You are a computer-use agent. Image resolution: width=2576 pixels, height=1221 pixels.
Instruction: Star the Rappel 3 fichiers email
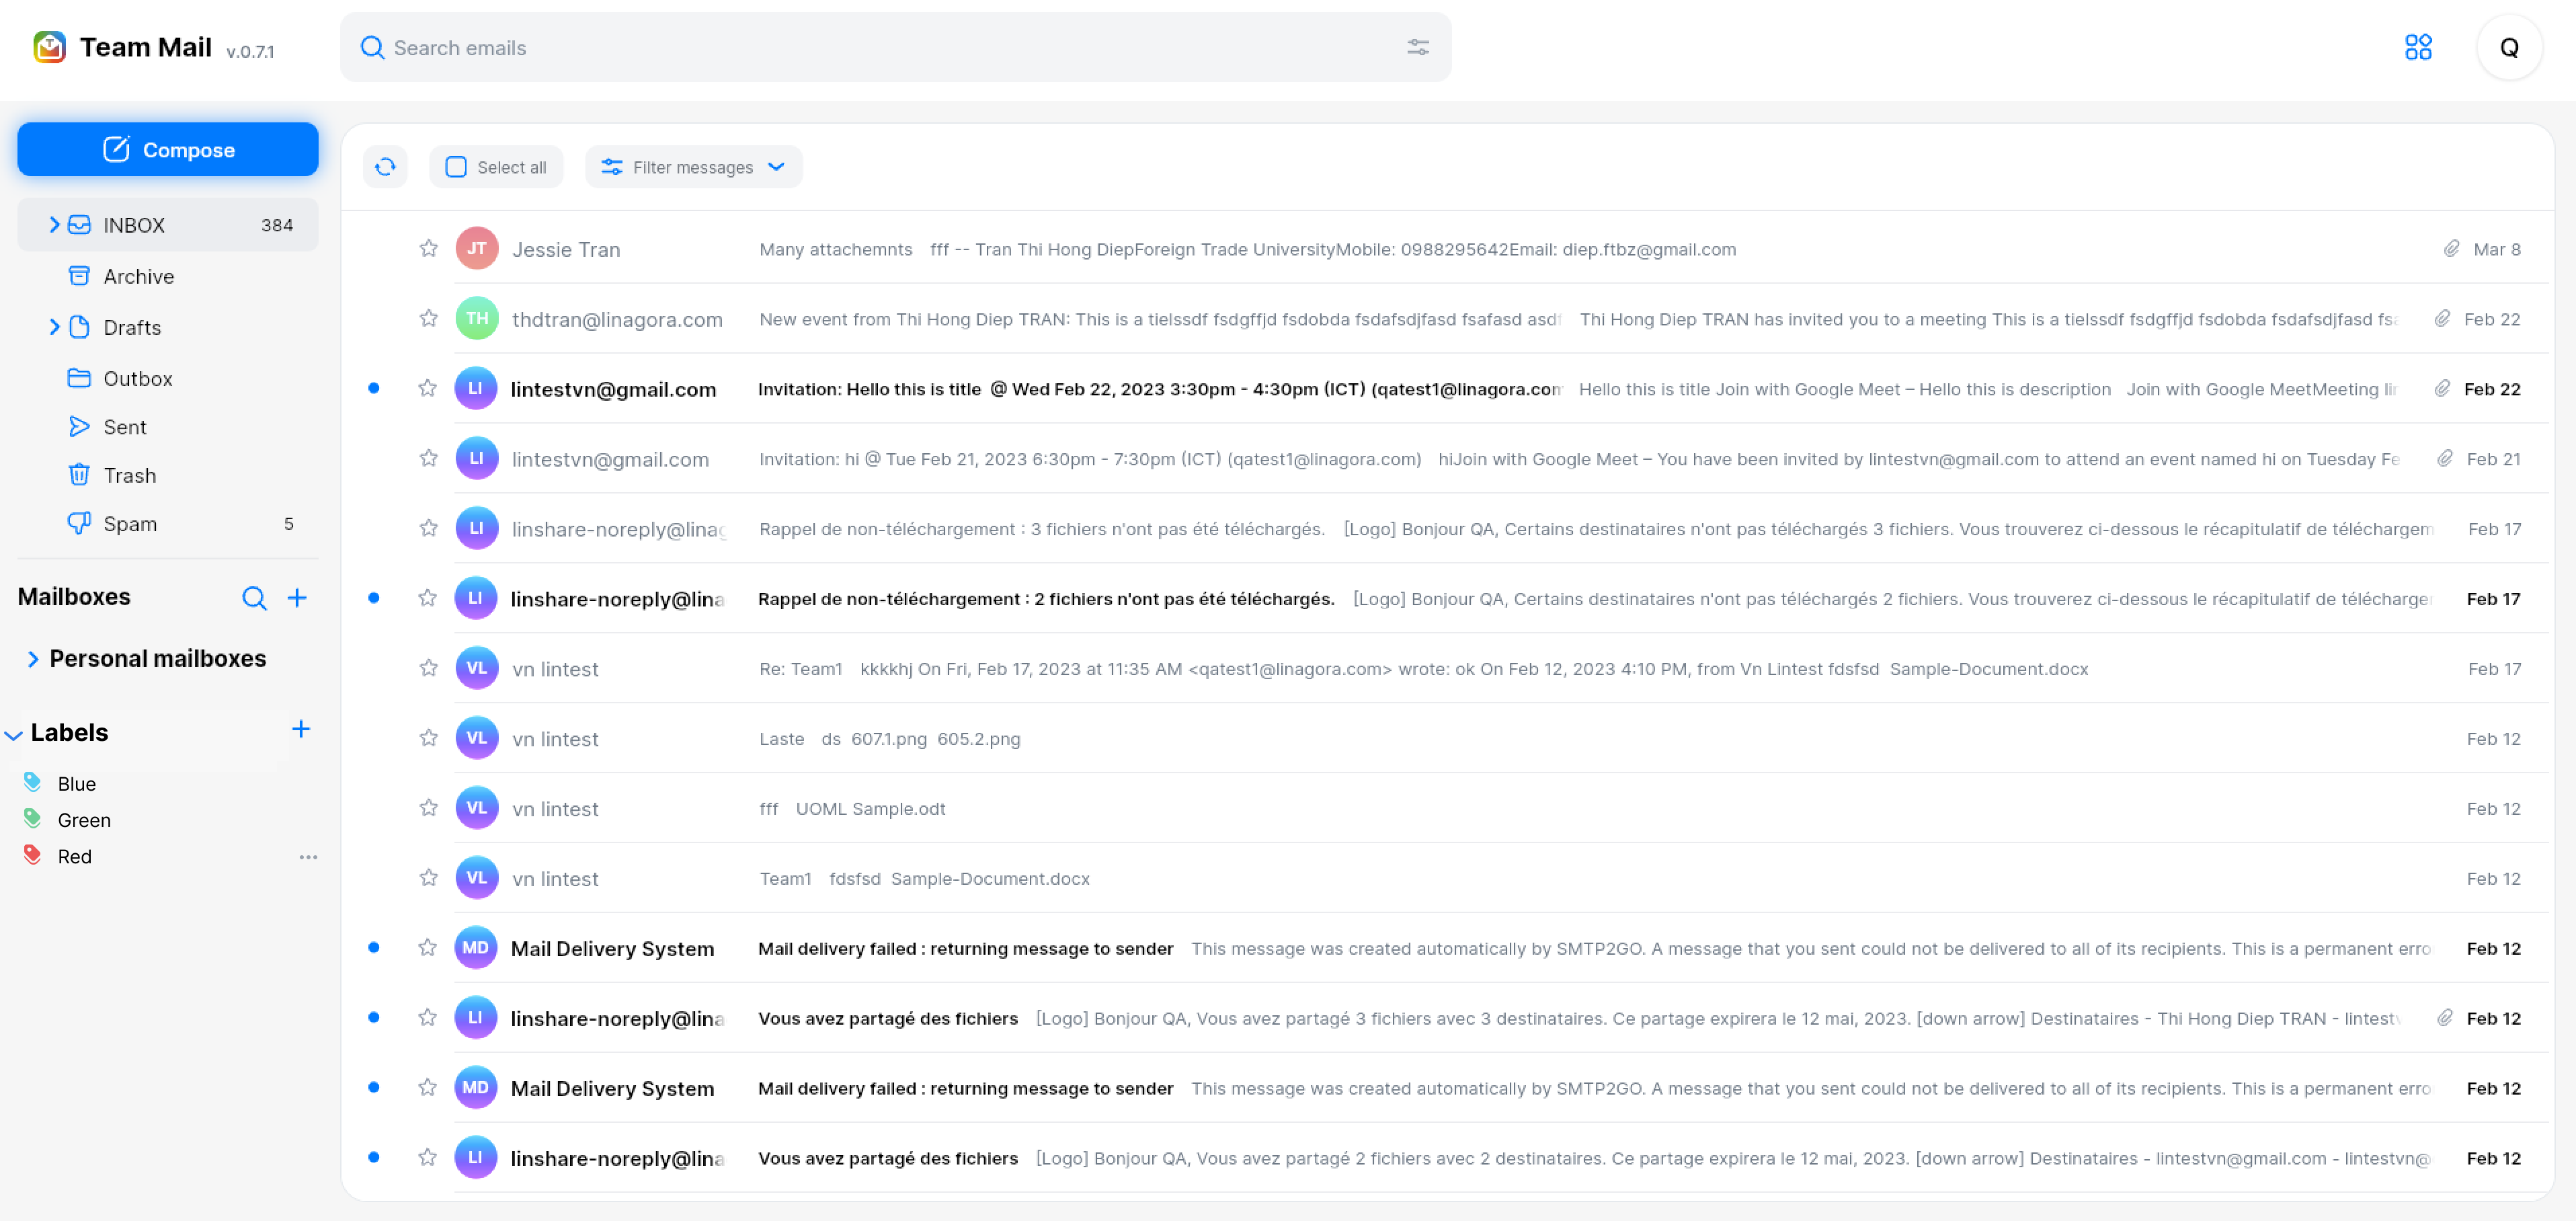[429, 528]
